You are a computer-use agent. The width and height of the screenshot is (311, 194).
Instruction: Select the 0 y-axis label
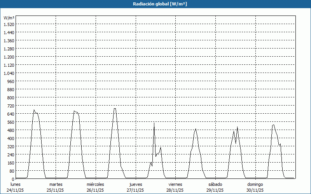coord(13,179)
